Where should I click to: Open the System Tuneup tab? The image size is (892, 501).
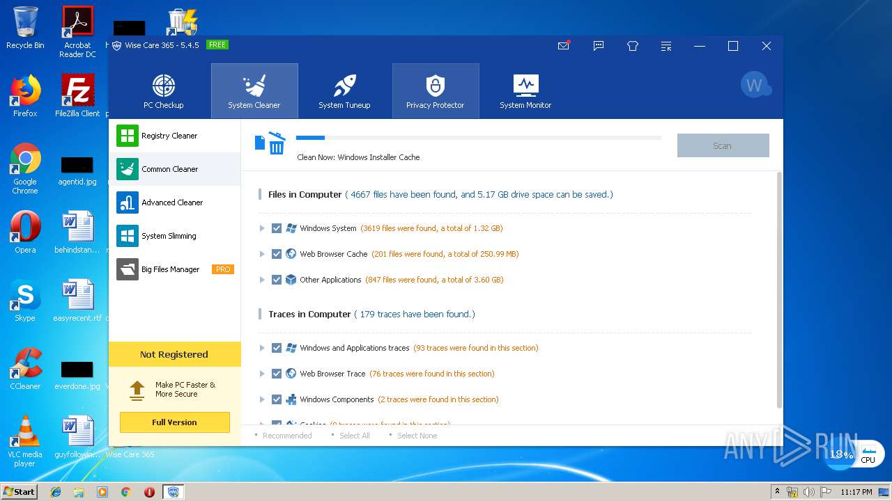[x=344, y=91]
